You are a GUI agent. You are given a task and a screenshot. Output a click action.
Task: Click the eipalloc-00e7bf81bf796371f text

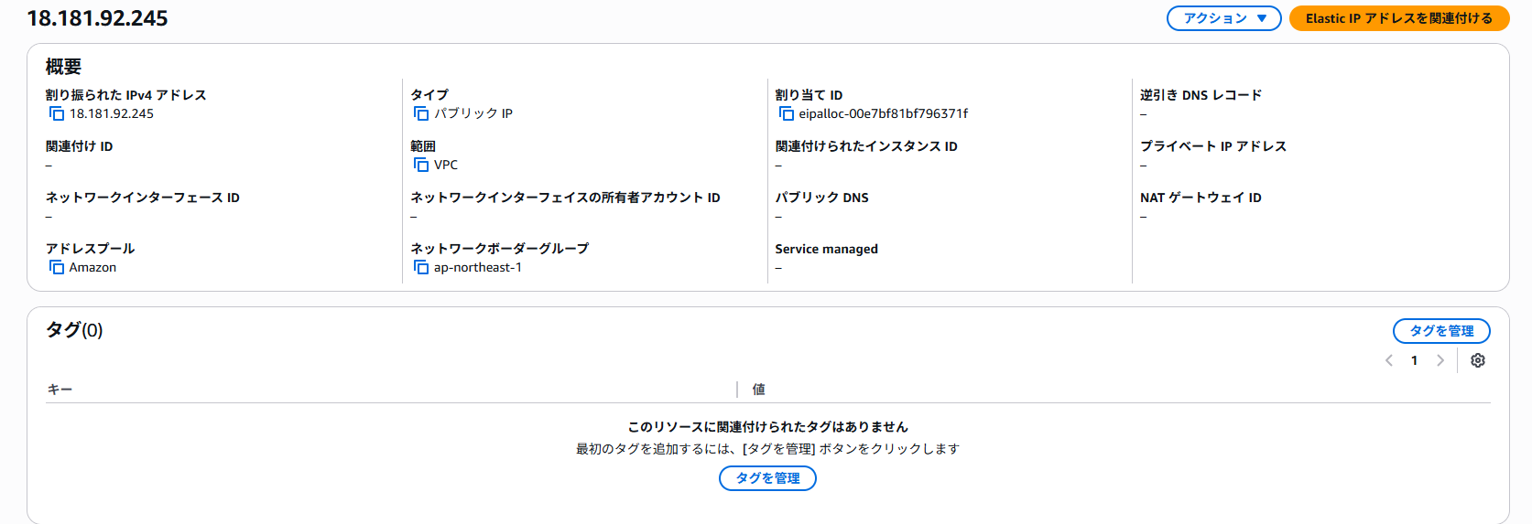(x=883, y=113)
